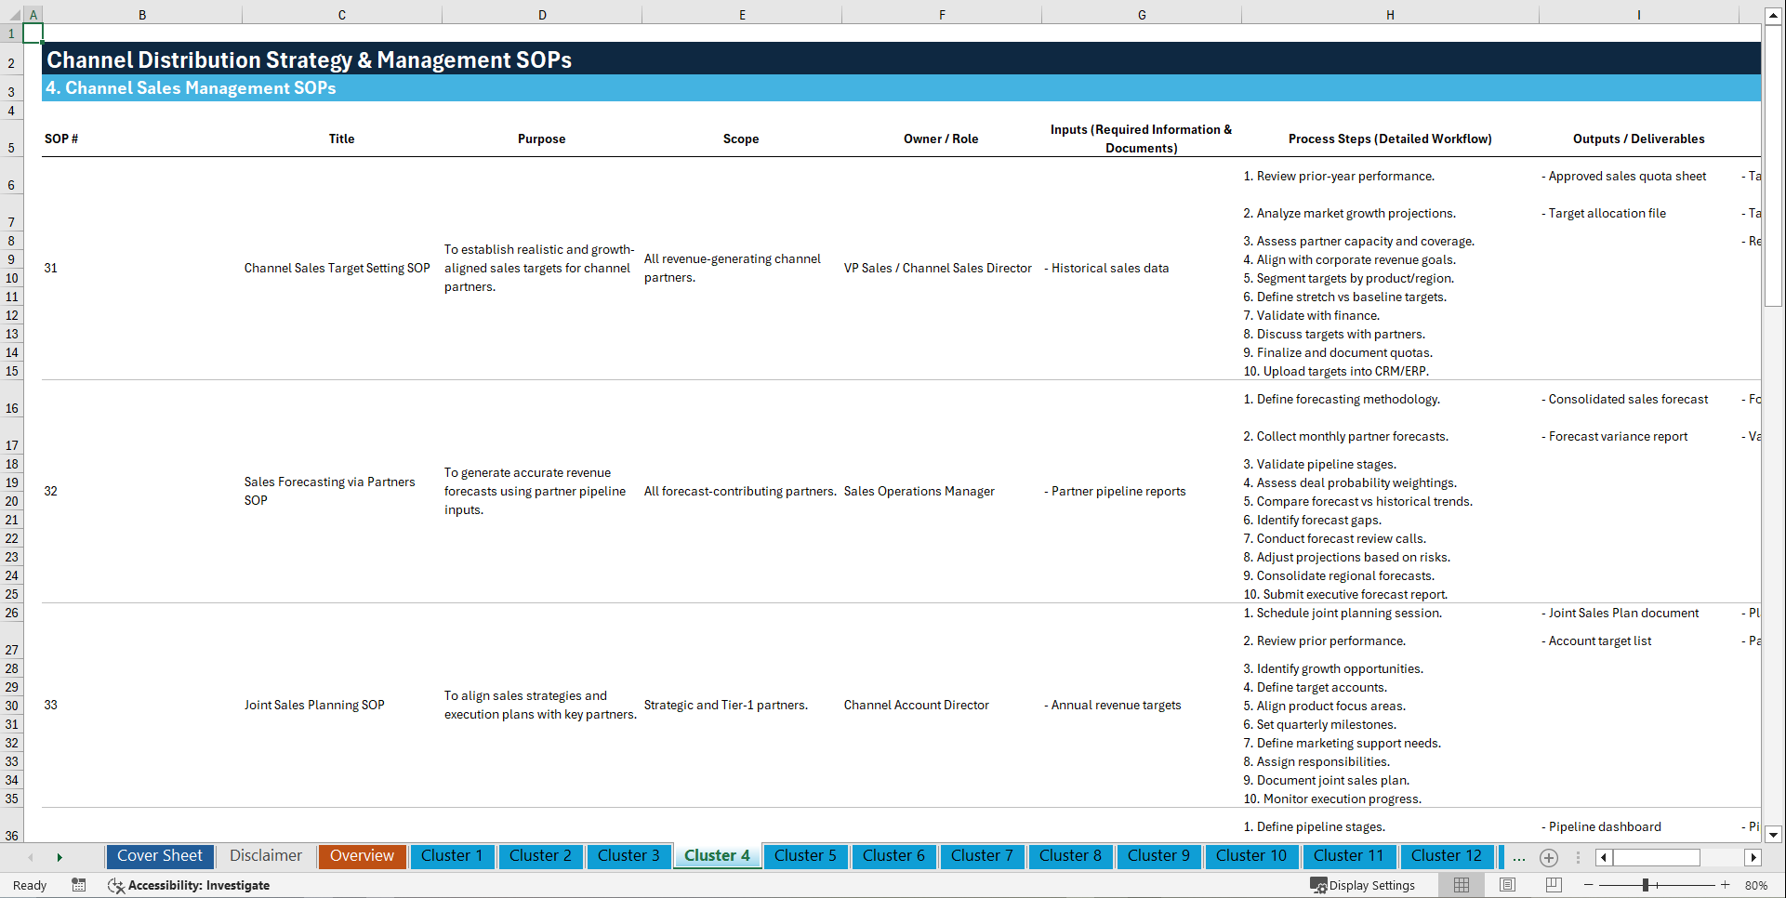This screenshot has width=1786, height=898.
Task: Open the Disclaimer sheet
Action: (265, 856)
